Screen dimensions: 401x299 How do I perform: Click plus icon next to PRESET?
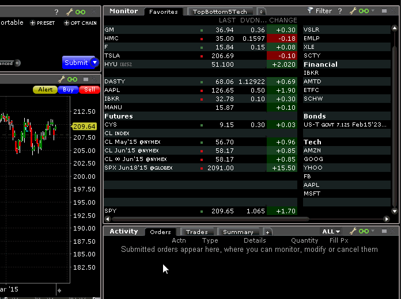click(x=32, y=23)
